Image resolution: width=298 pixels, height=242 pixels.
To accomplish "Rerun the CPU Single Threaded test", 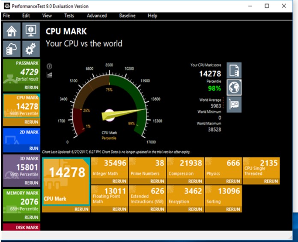I will click(271, 181).
